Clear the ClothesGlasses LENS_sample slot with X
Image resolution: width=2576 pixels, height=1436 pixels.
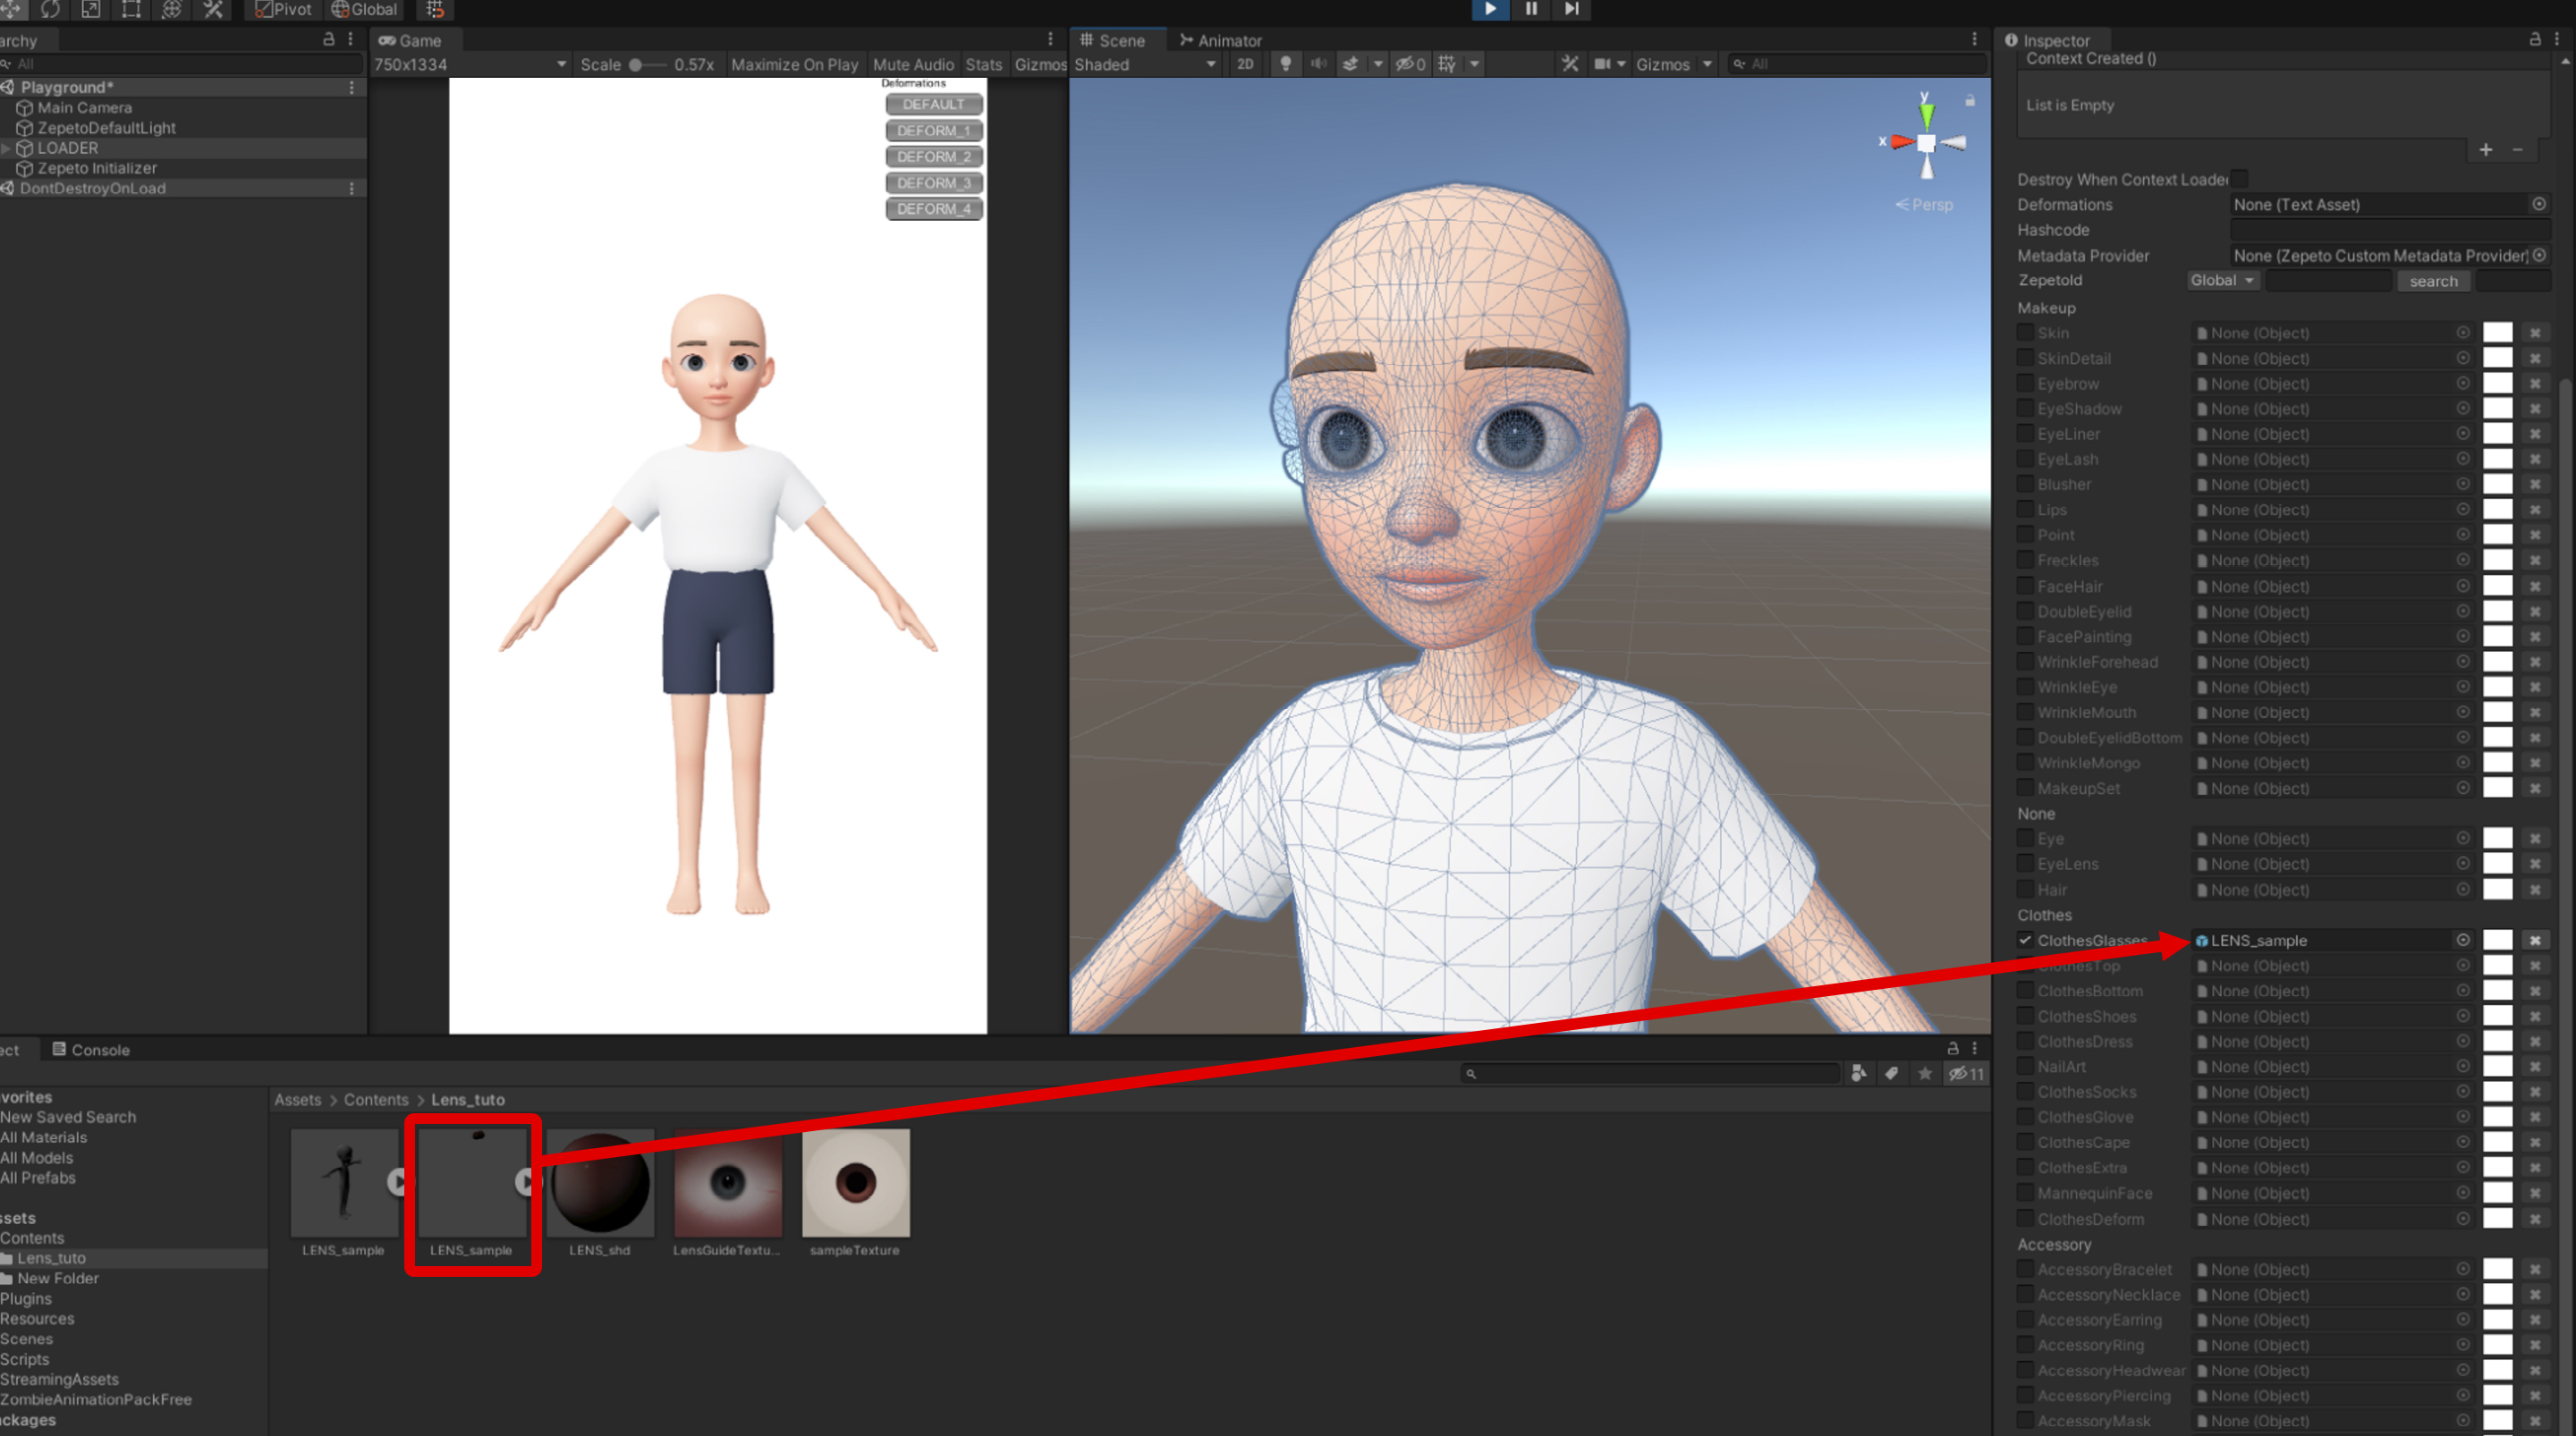coord(2535,940)
